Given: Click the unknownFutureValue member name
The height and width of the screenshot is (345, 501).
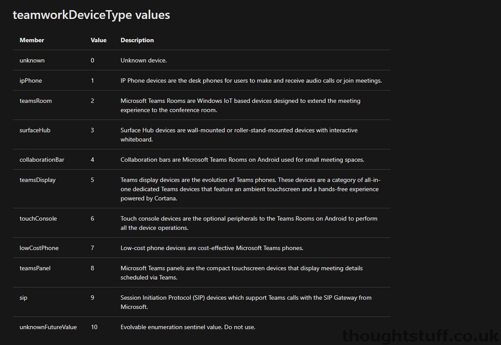Looking at the screenshot, I should coord(48,327).
